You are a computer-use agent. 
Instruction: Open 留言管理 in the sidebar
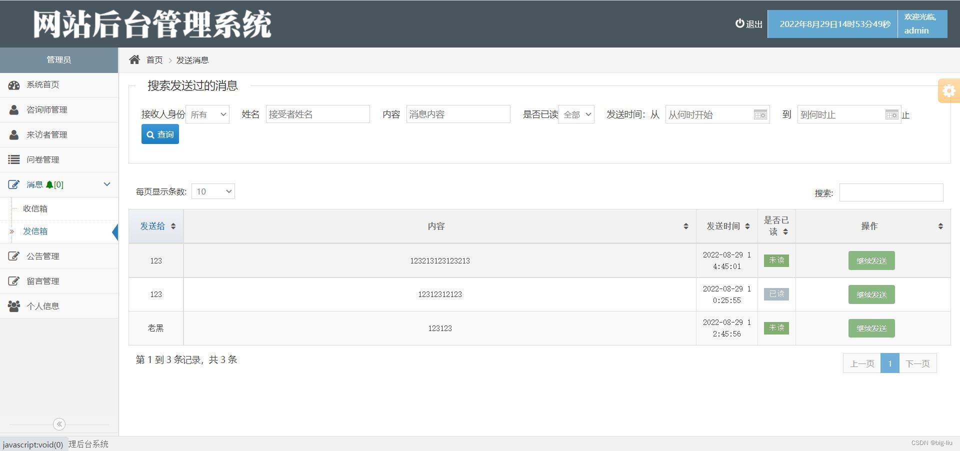[x=59, y=281]
